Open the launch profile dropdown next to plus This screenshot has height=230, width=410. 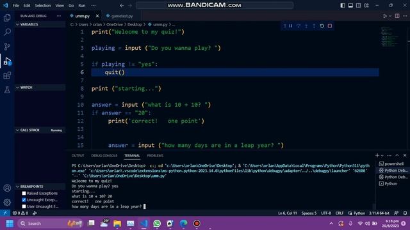click(x=382, y=155)
